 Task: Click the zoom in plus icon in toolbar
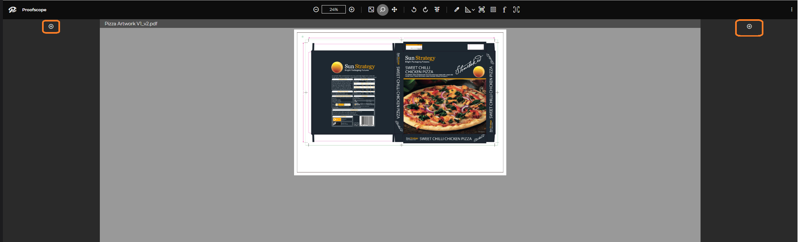pyautogui.click(x=352, y=10)
